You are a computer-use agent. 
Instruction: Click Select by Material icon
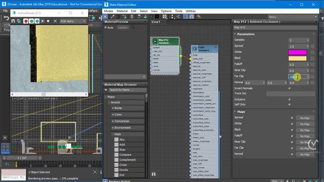(x=199, y=17)
